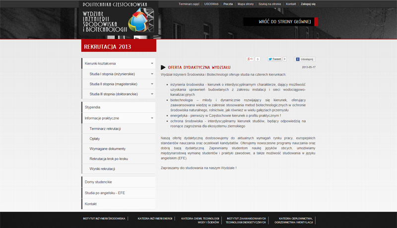Collapse the Informacje praktyczne section arrow
The image size is (397, 228).
pos(152,118)
